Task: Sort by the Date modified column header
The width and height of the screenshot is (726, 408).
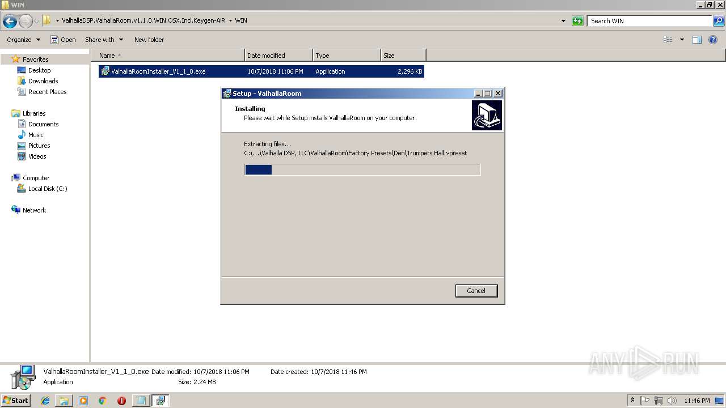Action: point(278,56)
